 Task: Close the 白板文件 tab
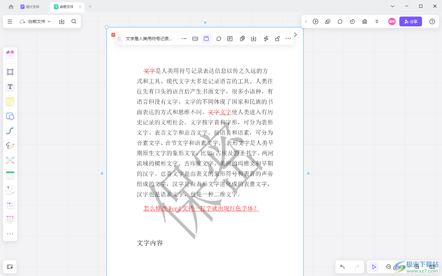coord(80,6)
